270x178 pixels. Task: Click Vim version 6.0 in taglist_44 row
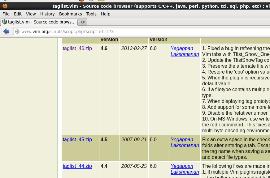(153, 166)
